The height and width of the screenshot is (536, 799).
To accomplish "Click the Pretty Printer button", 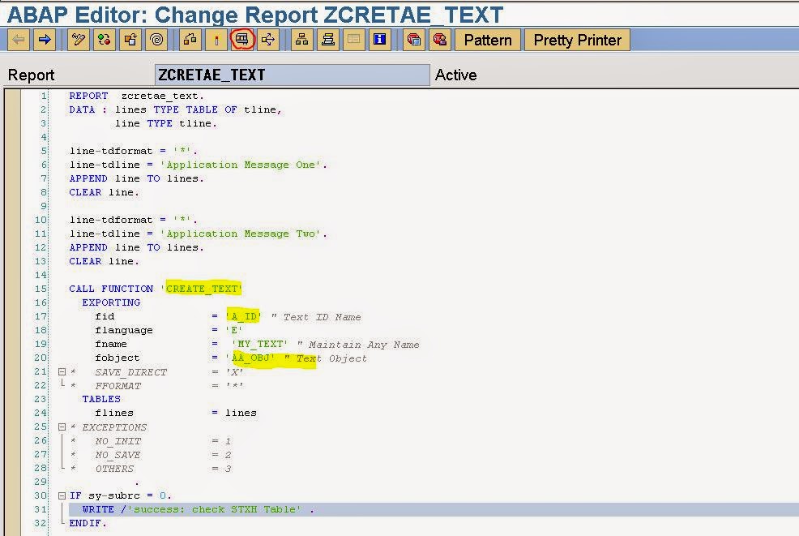I will tap(576, 39).
